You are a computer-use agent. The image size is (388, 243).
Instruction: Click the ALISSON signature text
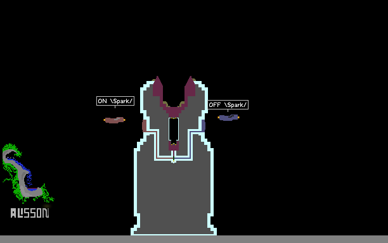[30, 213]
